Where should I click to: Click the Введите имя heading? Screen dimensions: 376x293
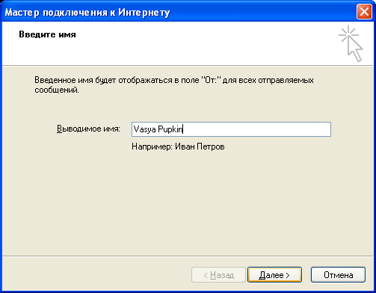point(47,34)
